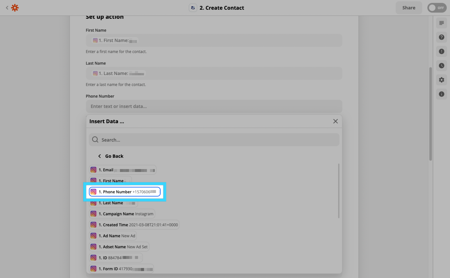Click the 'Insert Data ...' heading

[x=107, y=122]
